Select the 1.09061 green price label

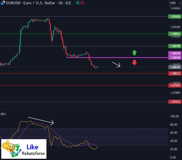175,34
